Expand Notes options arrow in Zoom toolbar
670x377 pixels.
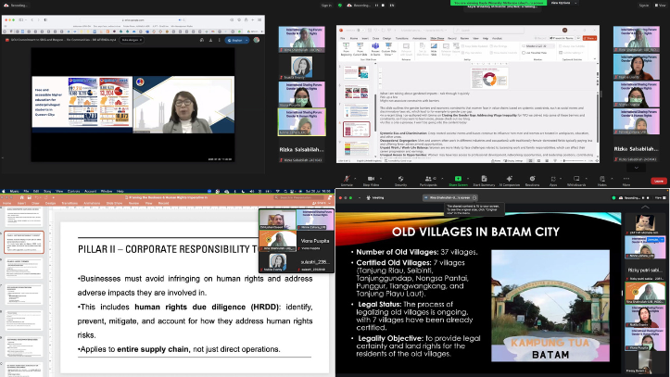point(612,179)
